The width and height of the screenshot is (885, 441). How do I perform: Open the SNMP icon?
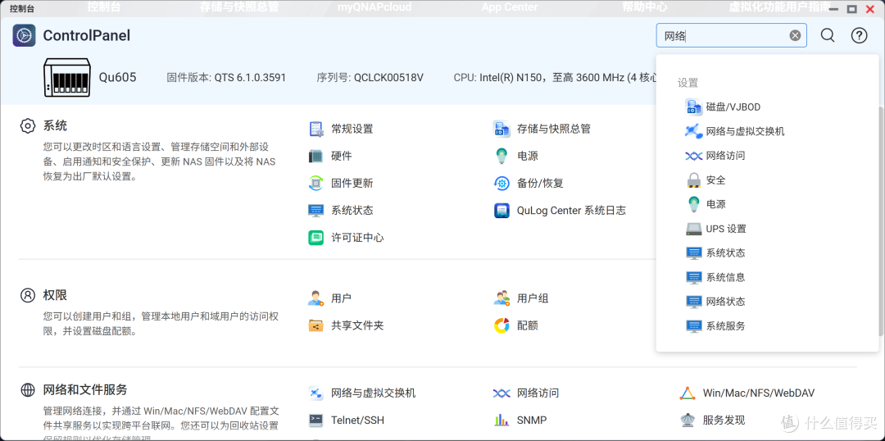pyautogui.click(x=501, y=421)
